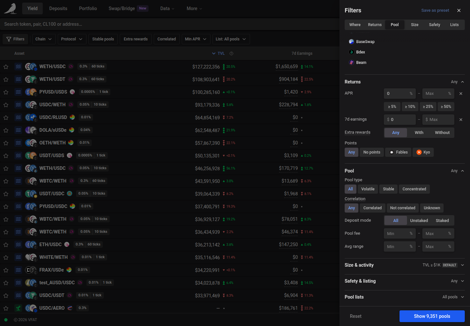This screenshot has height=326, width=470.
Task: Star the USDC/RLUSD pool
Action: coord(6,117)
